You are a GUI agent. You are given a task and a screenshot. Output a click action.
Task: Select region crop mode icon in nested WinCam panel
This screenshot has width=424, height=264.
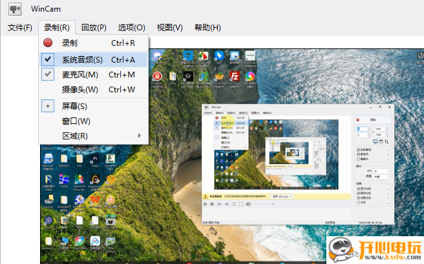[x=387, y=142]
